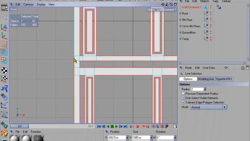
Task: Toggle the active viewport maximize icon
Action: point(175,4)
